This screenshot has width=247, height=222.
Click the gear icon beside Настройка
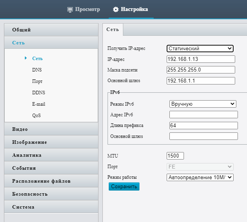point(116,9)
